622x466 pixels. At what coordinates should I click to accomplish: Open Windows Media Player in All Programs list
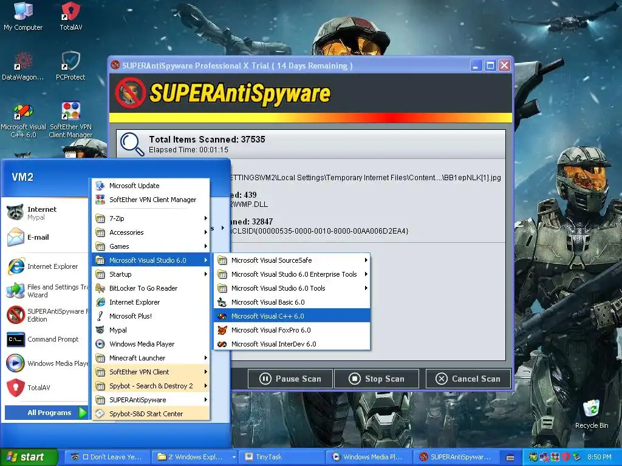(x=151, y=344)
